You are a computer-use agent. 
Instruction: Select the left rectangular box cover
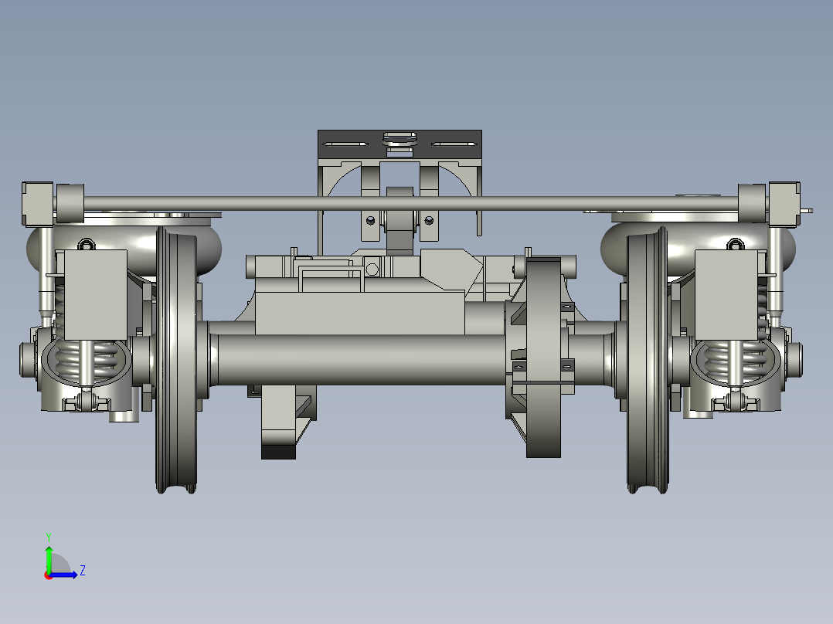point(96,295)
